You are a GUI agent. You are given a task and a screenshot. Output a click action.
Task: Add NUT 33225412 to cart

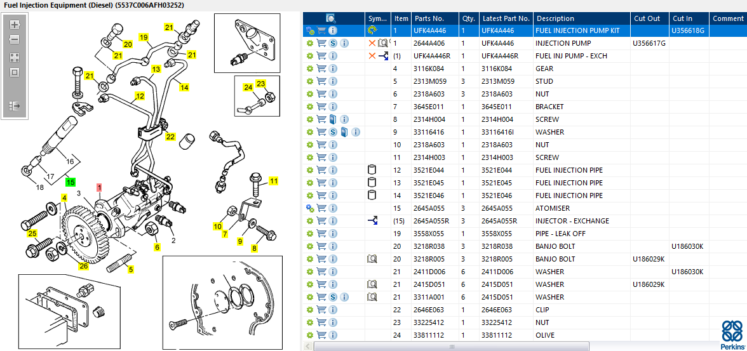pyautogui.click(x=321, y=322)
